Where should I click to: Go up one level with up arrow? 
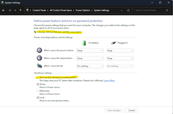pyautogui.click(x=21, y=10)
